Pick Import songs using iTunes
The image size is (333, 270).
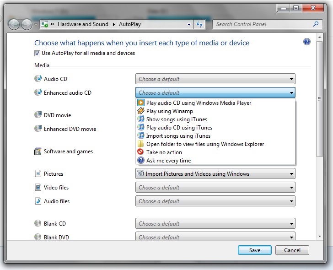pyautogui.click(x=215, y=136)
